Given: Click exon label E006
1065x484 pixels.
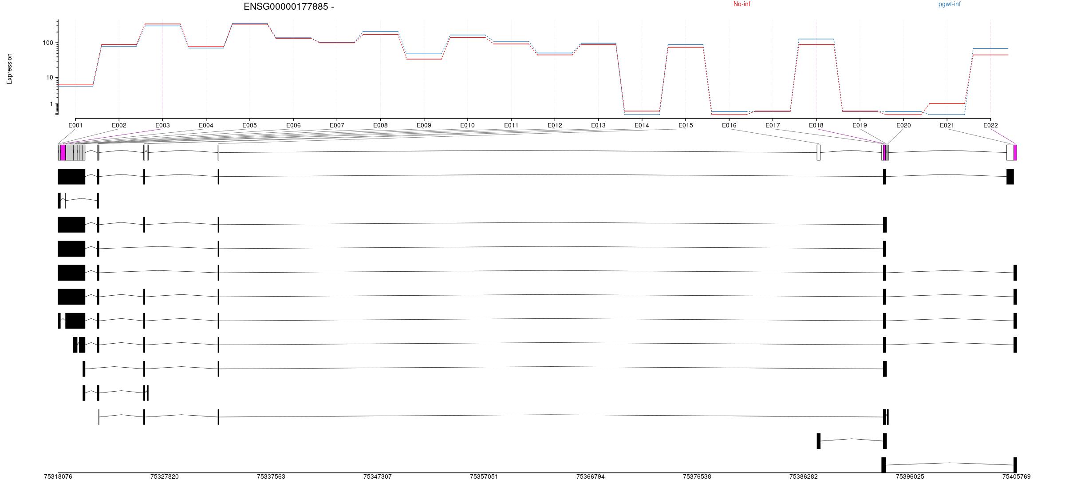Looking at the screenshot, I should pyautogui.click(x=293, y=125).
